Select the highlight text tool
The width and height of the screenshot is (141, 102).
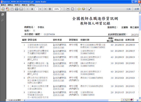coord(83,9)
